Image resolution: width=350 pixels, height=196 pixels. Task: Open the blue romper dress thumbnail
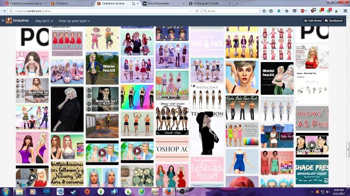pos(242,161)
